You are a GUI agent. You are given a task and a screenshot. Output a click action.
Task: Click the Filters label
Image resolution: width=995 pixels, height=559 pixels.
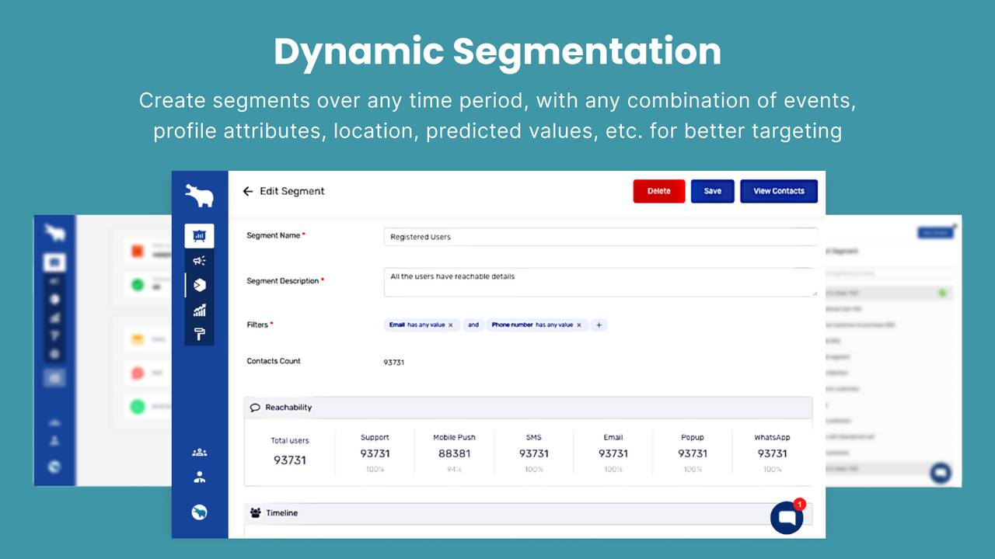257,325
